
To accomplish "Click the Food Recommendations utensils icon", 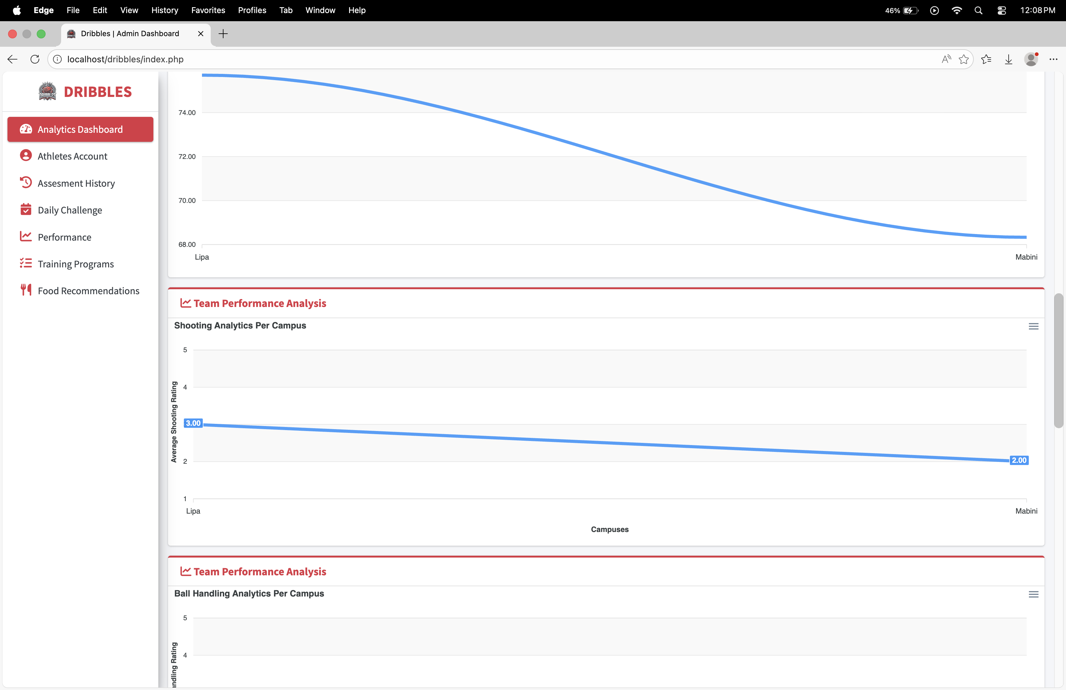I will [26, 290].
